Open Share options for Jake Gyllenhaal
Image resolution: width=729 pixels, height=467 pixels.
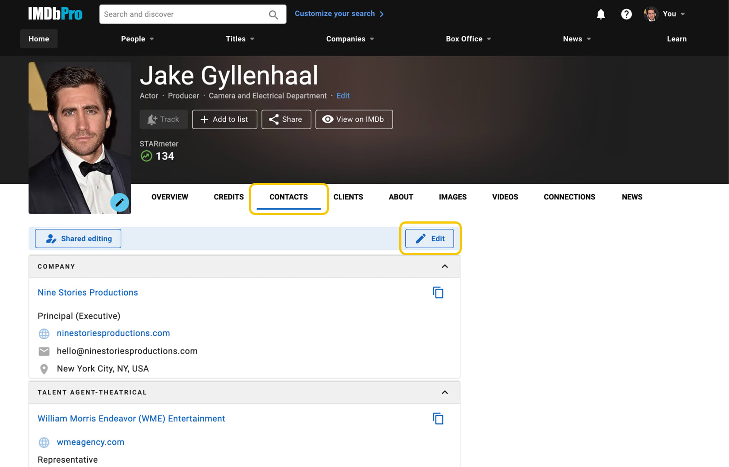(x=286, y=119)
